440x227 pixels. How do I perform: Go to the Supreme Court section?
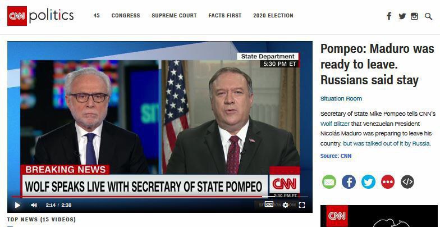174,16
